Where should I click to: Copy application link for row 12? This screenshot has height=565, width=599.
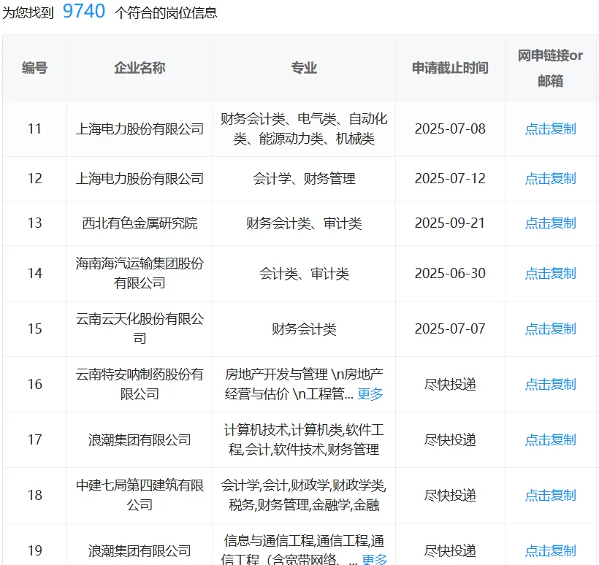coord(550,179)
